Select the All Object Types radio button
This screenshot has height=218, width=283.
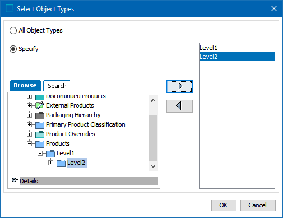13,30
